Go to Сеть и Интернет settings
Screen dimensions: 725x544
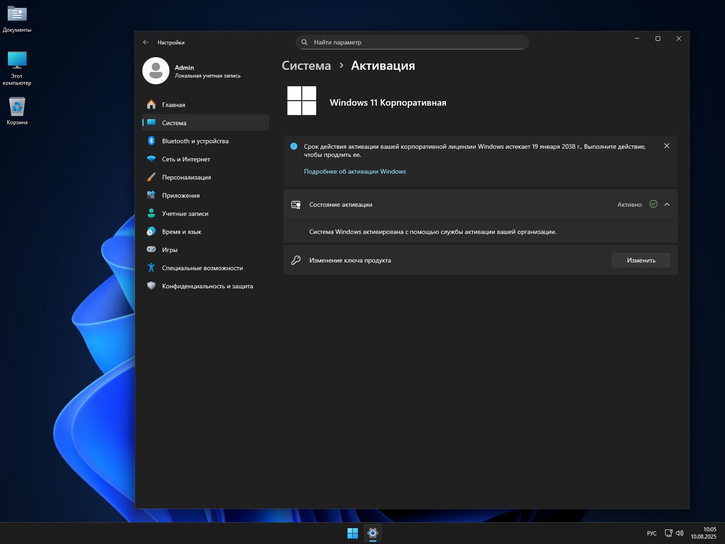(206, 159)
